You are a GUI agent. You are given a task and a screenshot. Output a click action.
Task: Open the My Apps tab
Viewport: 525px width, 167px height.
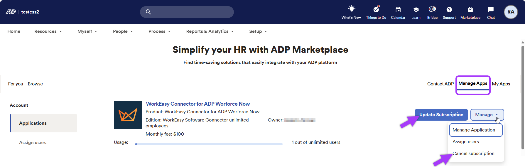coord(501,84)
